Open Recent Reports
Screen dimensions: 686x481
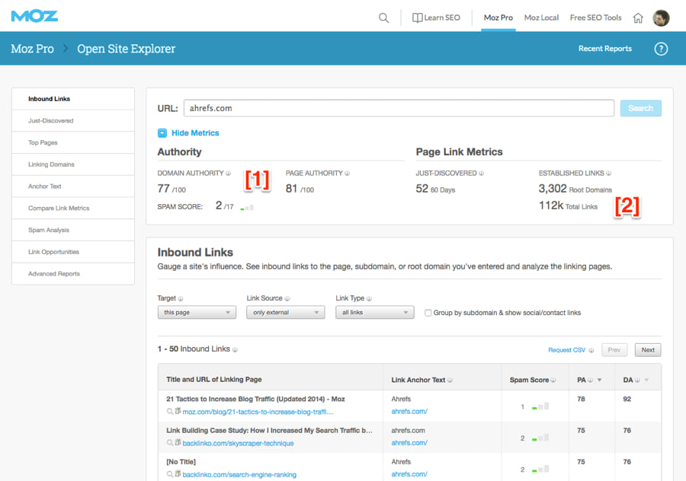coord(605,49)
